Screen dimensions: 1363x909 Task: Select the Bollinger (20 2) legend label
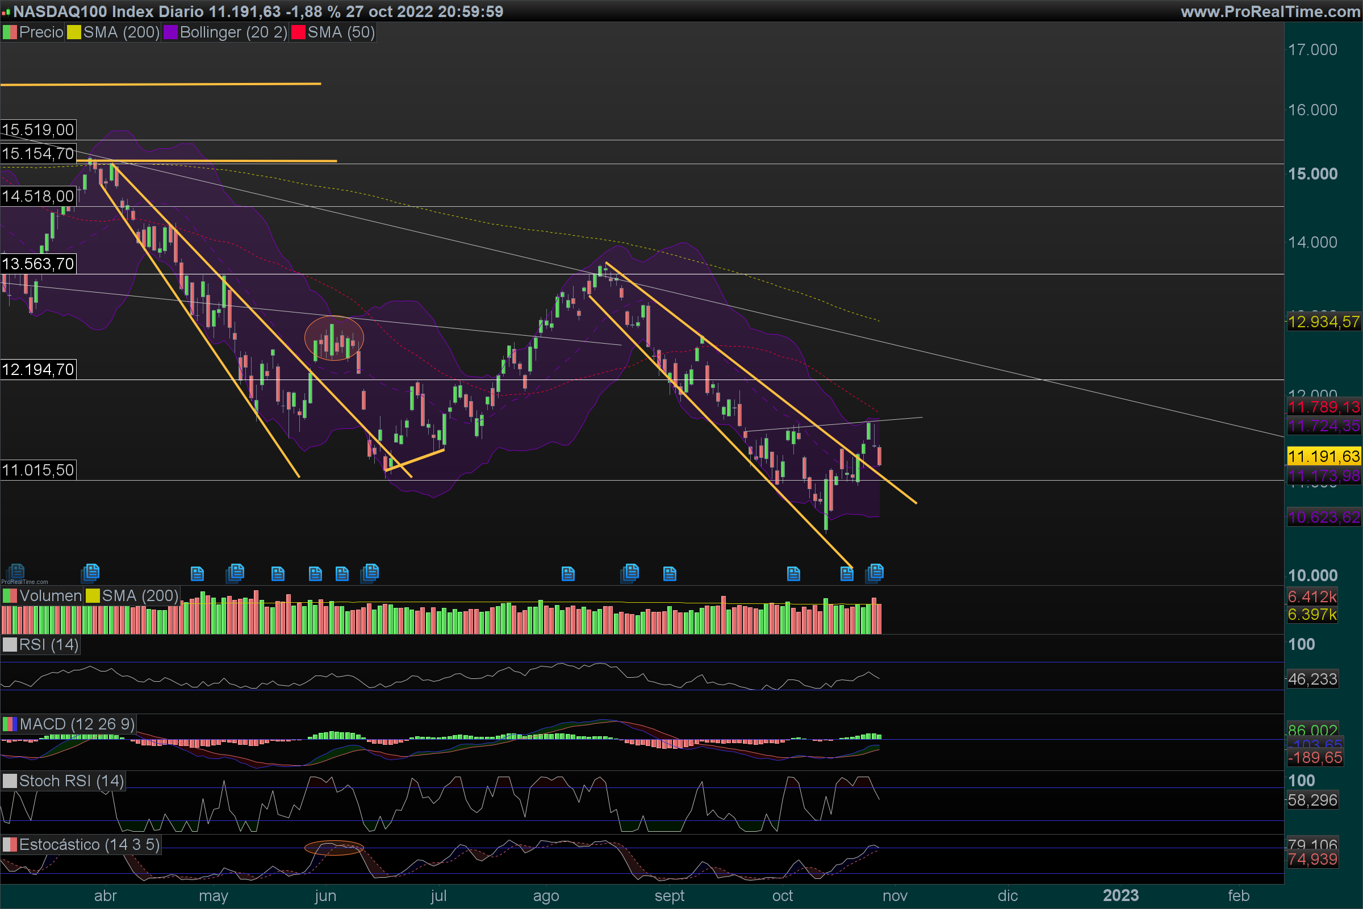(233, 32)
